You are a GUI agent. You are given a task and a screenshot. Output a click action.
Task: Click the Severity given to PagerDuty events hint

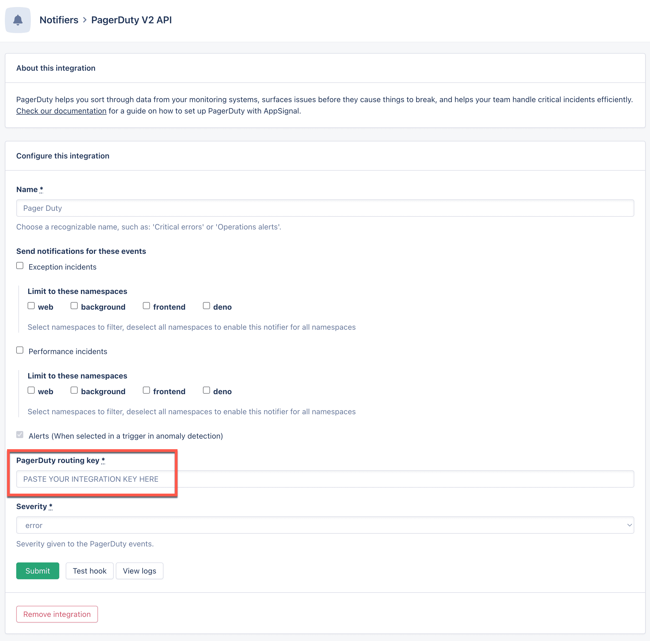point(85,544)
